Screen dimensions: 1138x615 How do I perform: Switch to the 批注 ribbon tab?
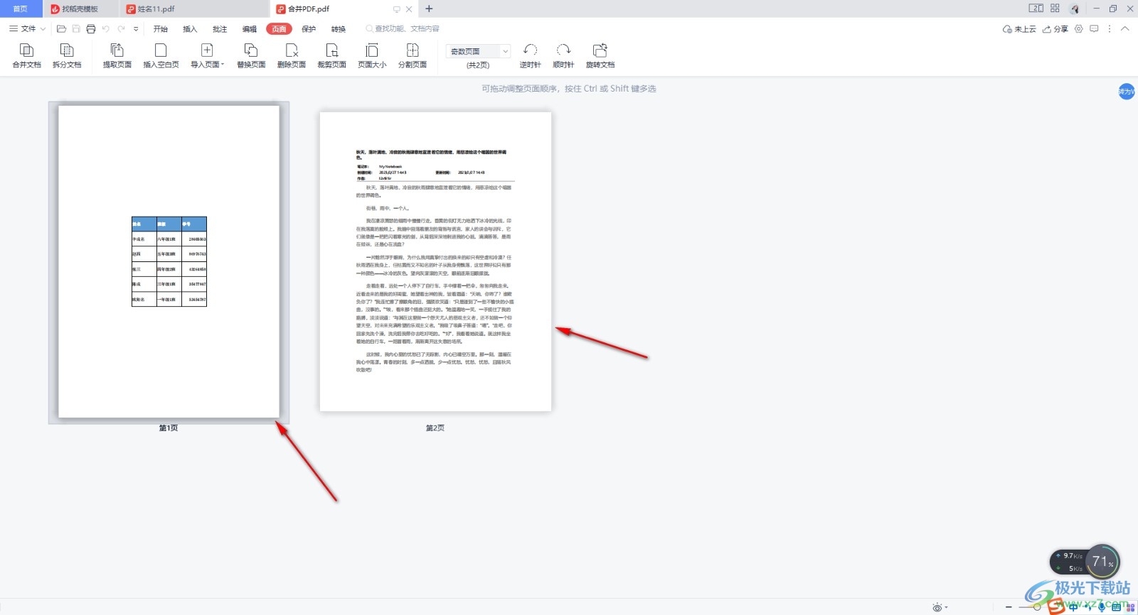(220, 29)
